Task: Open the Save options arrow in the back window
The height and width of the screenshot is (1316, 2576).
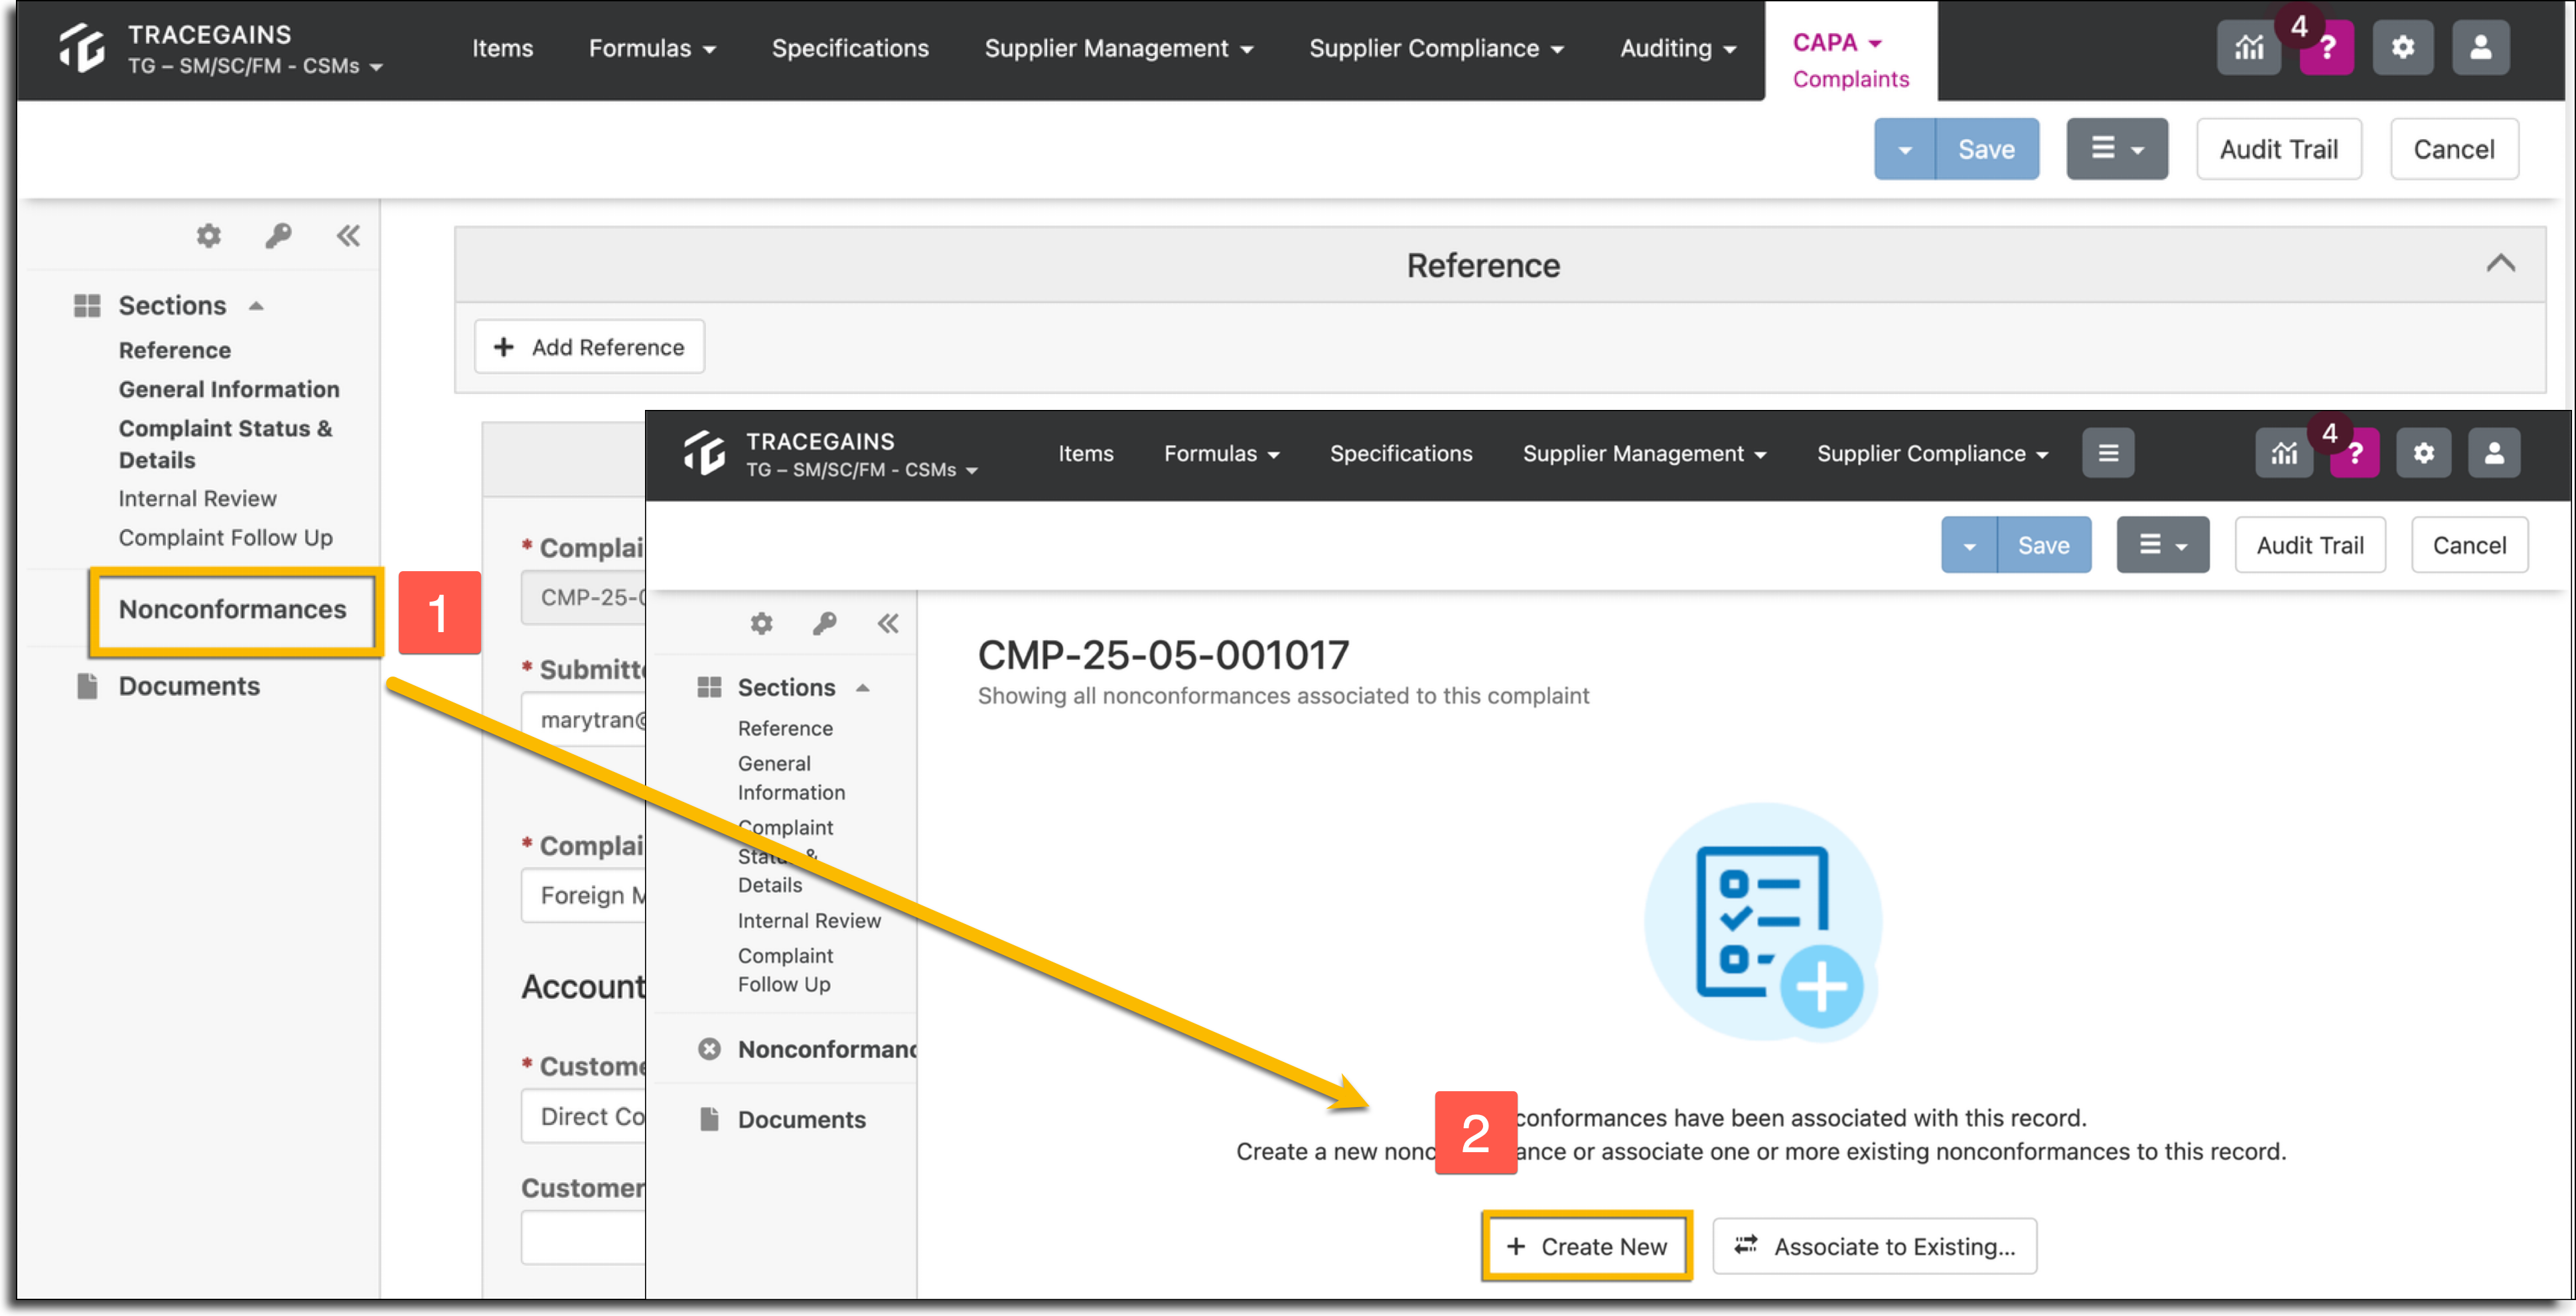Action: (1904, 149)
